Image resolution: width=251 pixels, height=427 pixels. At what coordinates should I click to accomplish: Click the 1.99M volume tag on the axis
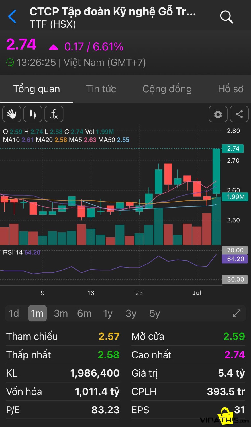(x=235, y=197)
